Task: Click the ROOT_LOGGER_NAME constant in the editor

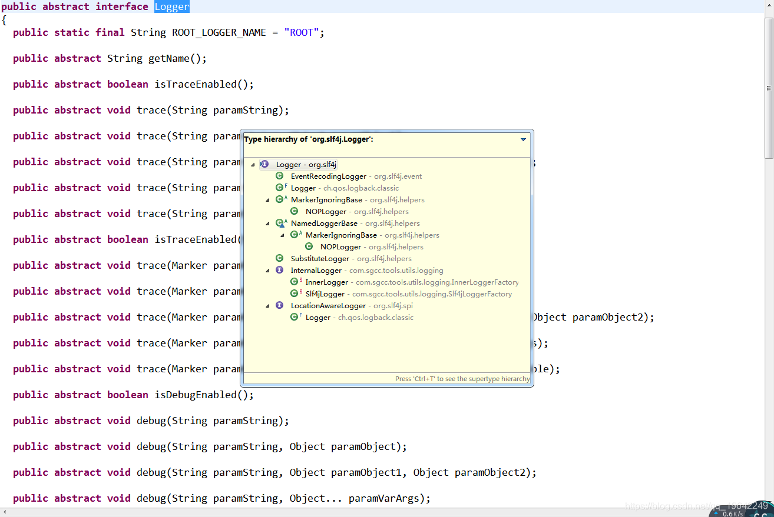Action: click(219, 33)
